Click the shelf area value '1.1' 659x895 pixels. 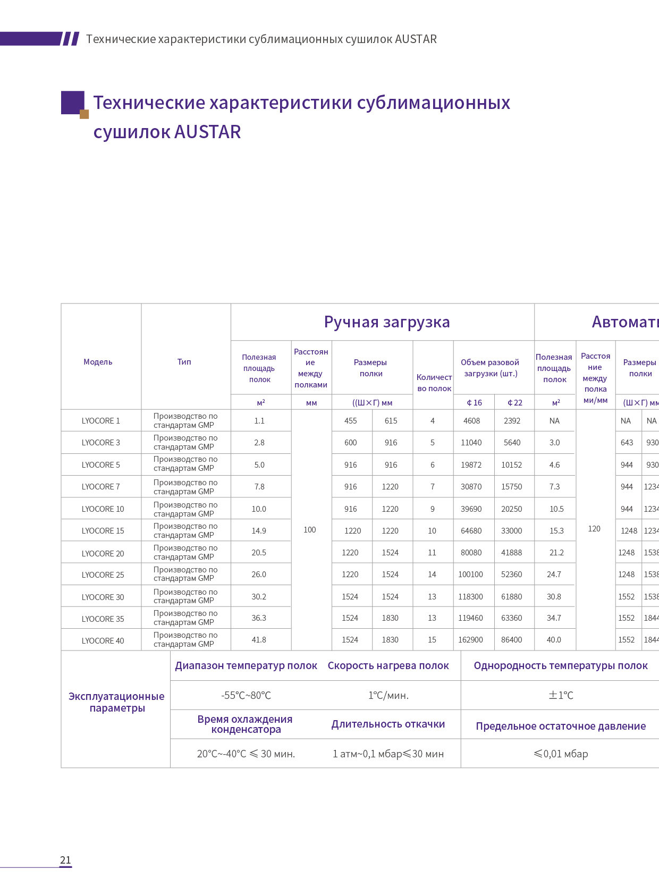[x=259, y=421]
